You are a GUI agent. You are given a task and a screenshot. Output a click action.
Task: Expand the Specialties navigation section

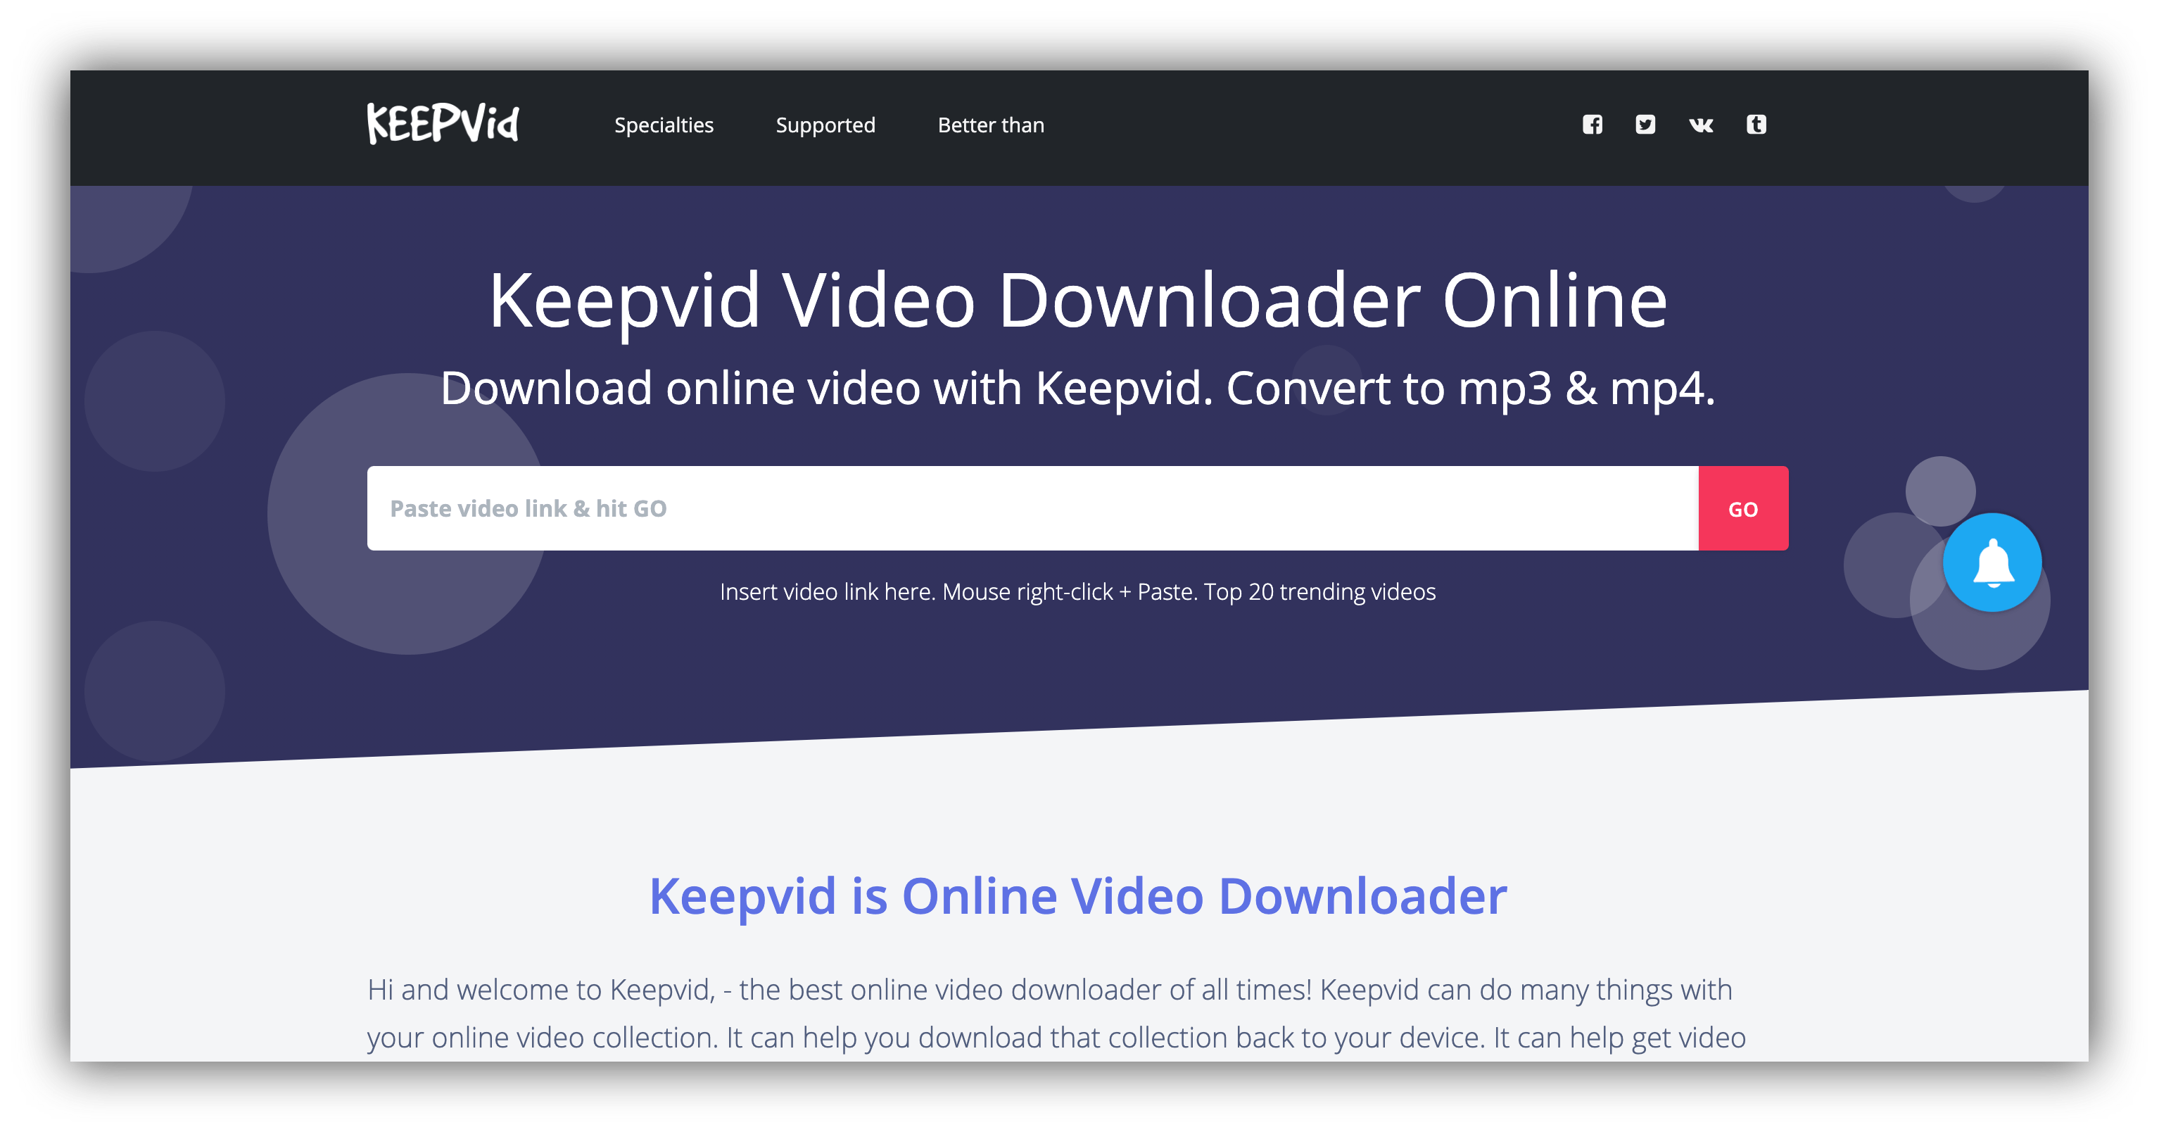pyautogui.click(x=659, y=126)
